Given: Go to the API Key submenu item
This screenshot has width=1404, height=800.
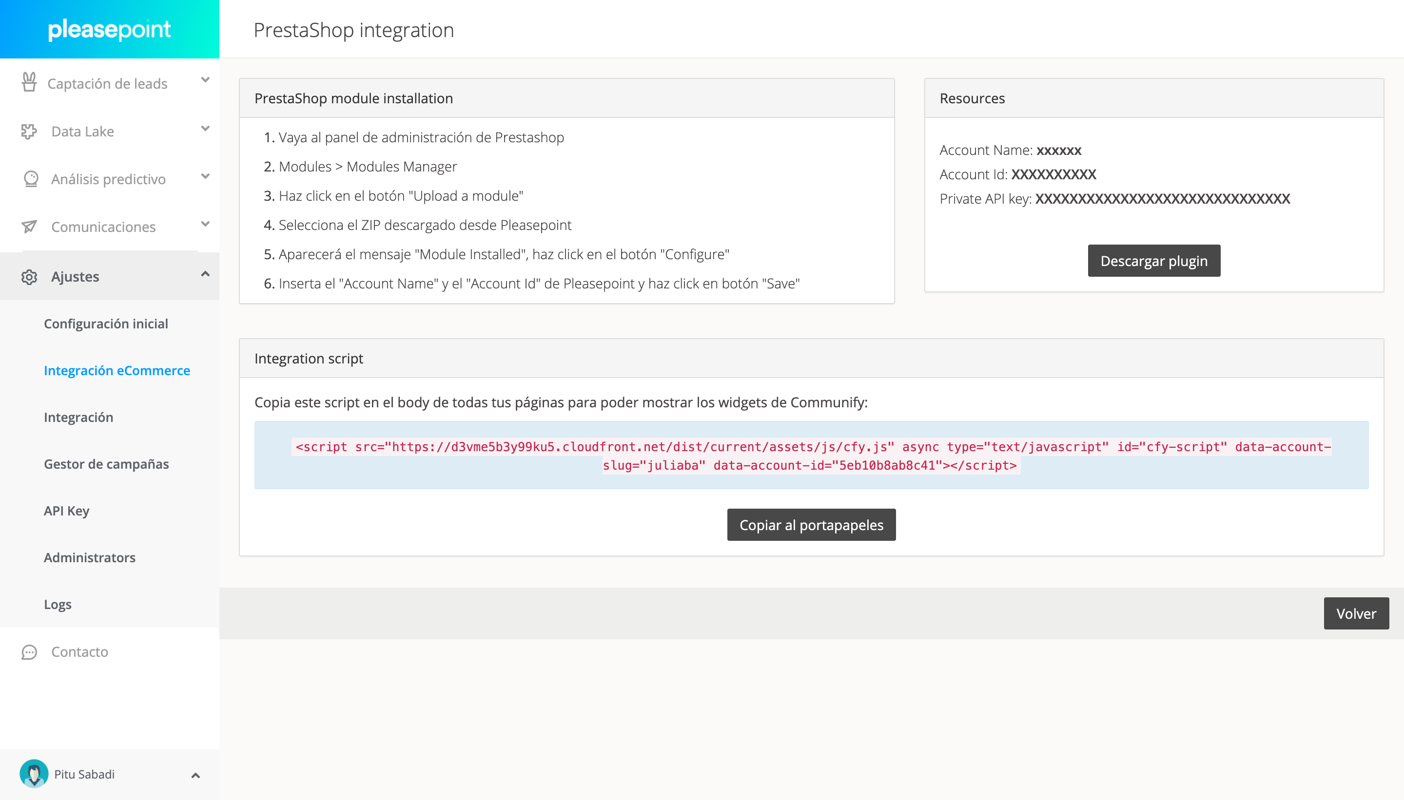Looking at the screenshot, I should pyautogui.click(x=66, y=511).
